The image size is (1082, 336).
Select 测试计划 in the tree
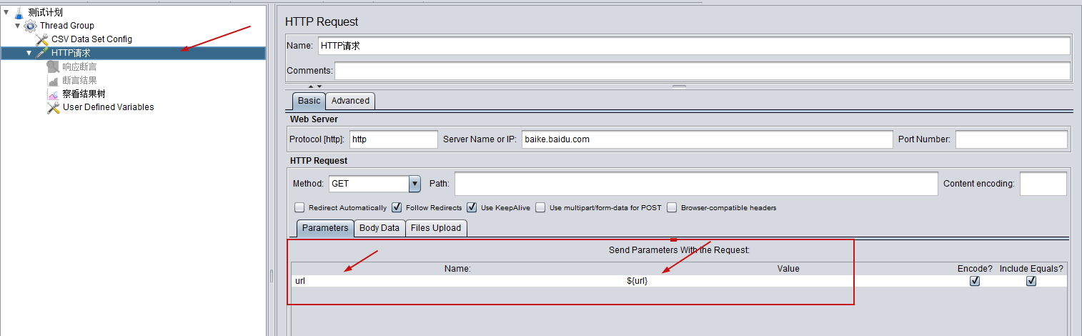coord(46,12)
